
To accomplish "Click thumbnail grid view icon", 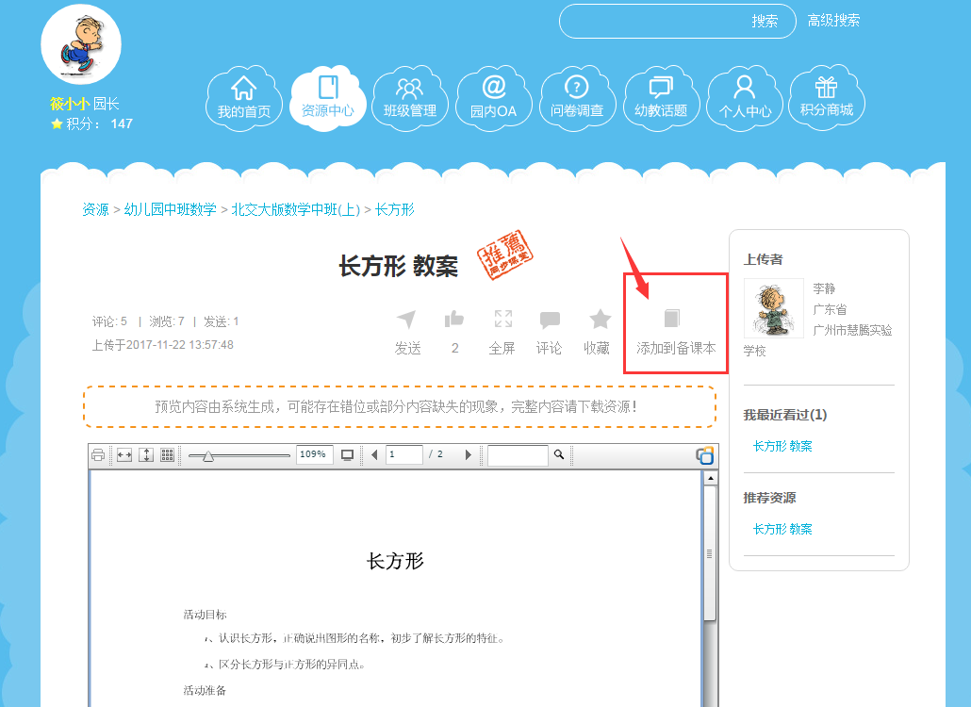I will (167, 455).
